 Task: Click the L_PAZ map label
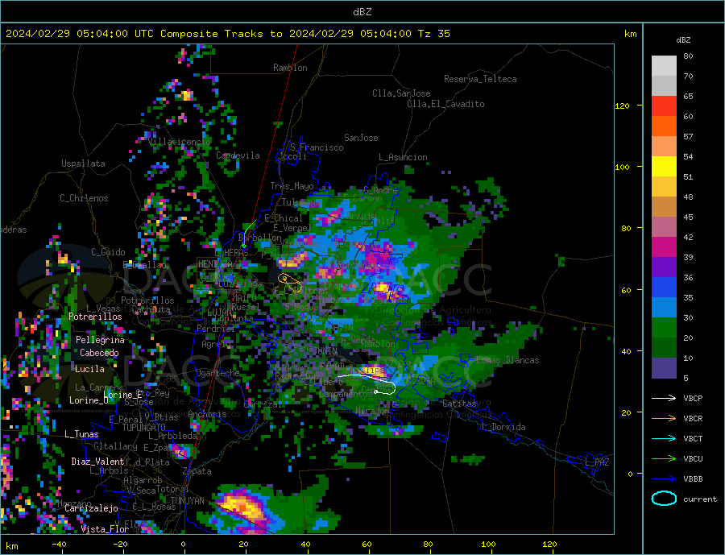pos(597,462)
